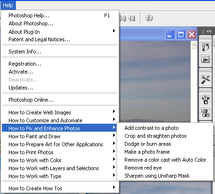Click the scroll up arrow in document window
Image resolution: width=215 pixels, height=194 pixels.
pyautogui.click(x=194, y=45)
